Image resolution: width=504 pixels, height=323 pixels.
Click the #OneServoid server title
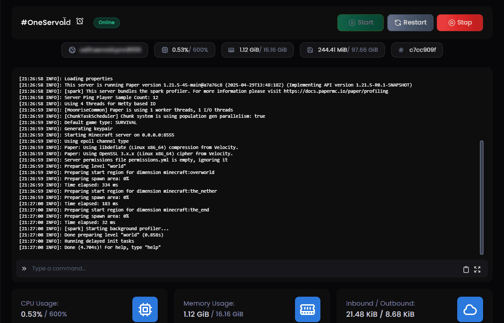45,22
